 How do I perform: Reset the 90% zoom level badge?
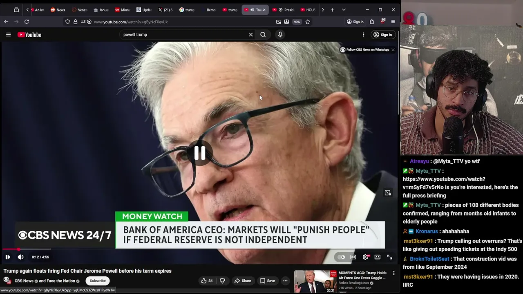297,22
